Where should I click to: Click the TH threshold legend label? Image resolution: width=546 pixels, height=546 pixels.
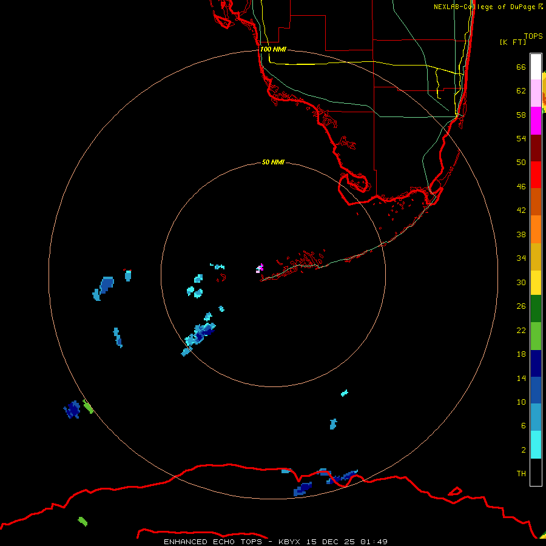pyautogui.click(x=521, y=474)
